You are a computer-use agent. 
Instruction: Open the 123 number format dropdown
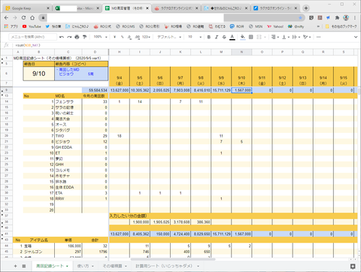coord(146,37)
